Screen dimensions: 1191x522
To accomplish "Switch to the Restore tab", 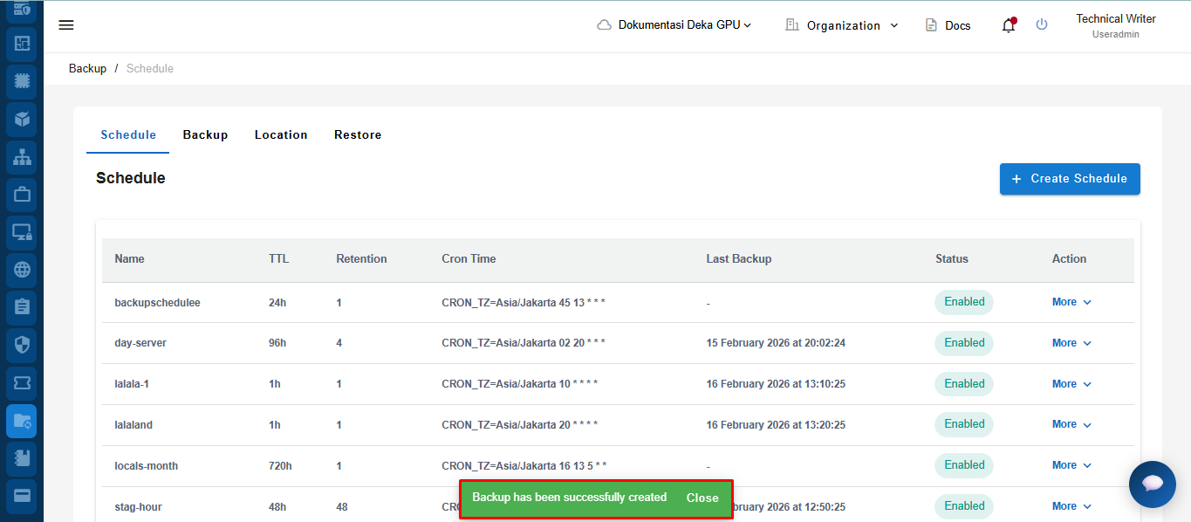I will pos(358,134).
